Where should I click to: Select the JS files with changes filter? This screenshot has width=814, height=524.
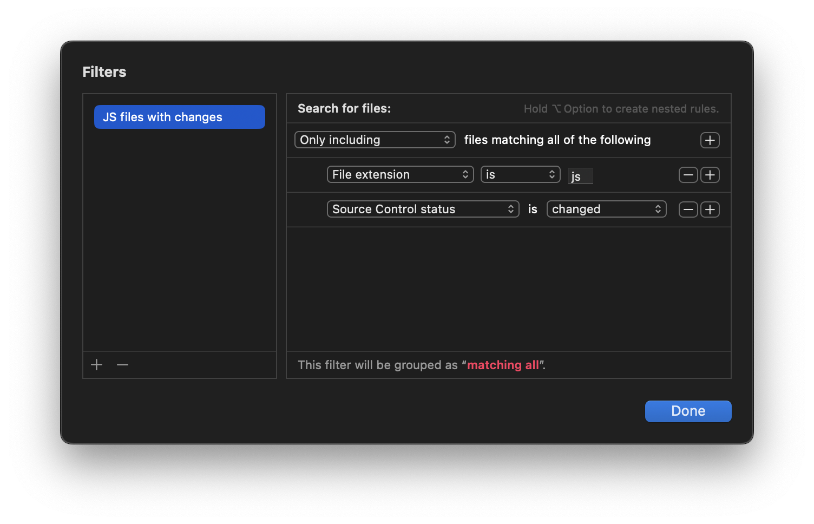180,117
